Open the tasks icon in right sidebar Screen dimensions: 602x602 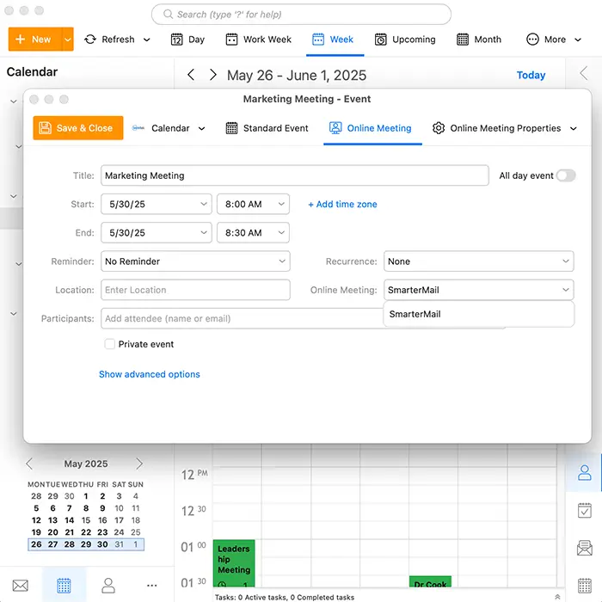[585, 510]
